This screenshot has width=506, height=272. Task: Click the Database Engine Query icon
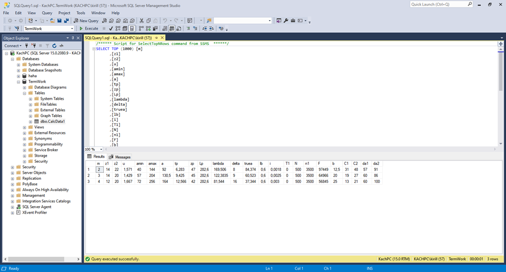point(104,20)
